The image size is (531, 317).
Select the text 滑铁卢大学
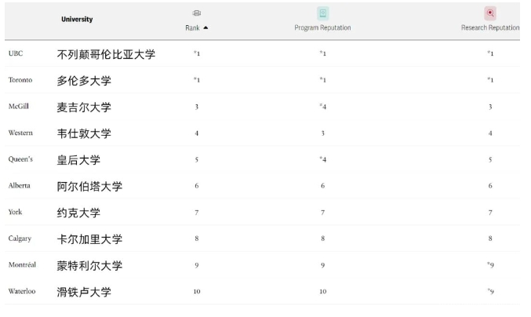point(84,292)
